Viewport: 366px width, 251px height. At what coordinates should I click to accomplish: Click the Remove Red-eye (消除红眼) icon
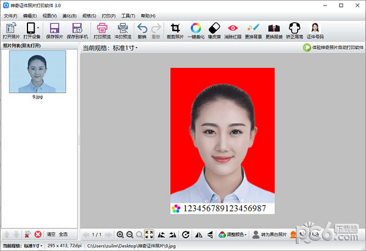[232, 31]
